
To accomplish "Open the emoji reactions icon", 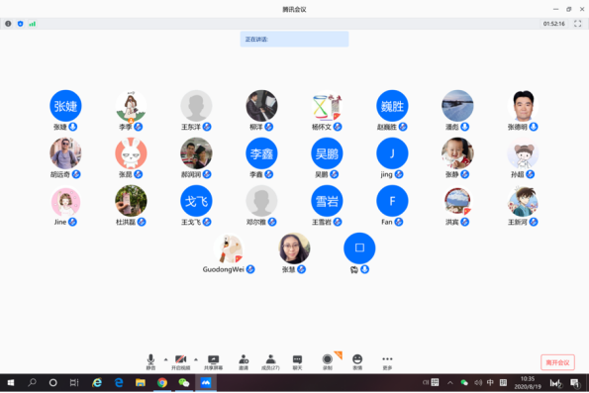I will 357,361.
